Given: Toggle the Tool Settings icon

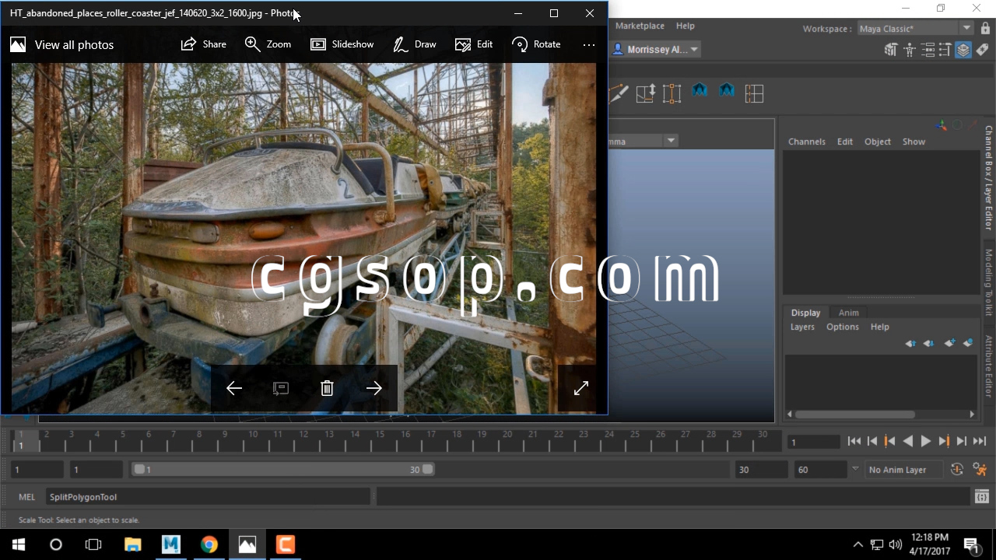Looking at the screenshot, I should tap(945, 50).
